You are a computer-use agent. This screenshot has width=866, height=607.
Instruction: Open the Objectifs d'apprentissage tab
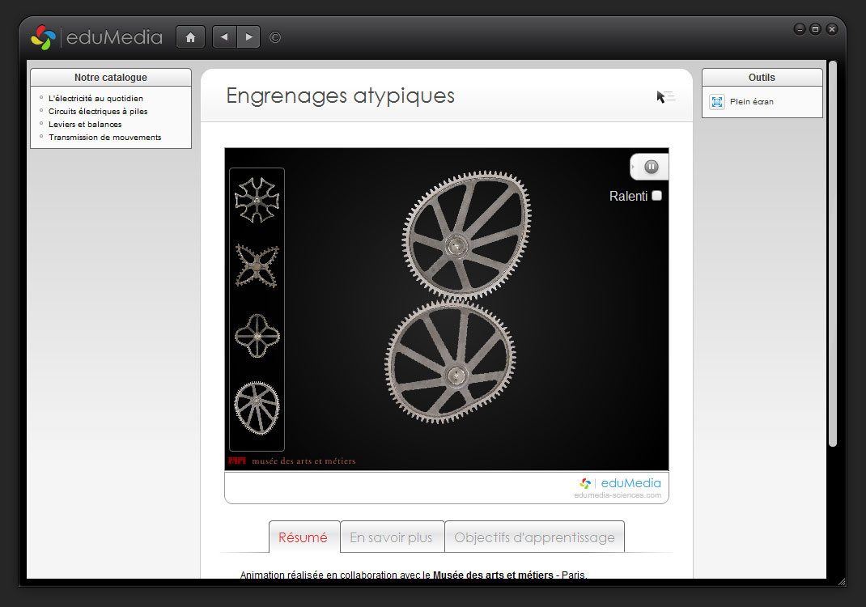coord(534,537)
